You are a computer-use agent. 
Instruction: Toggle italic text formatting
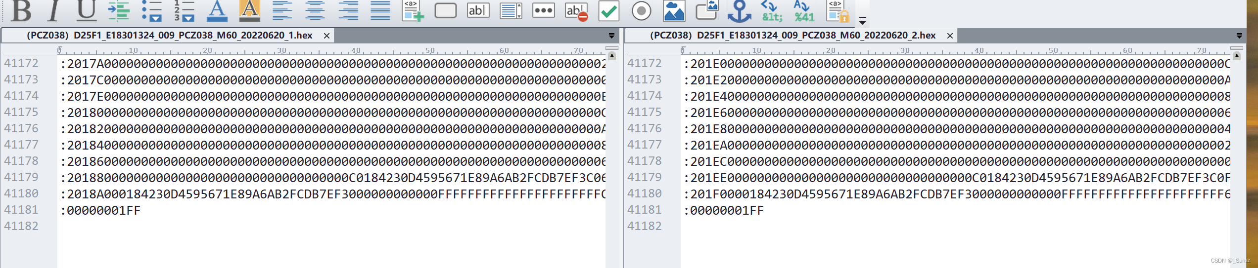(54, 10)
